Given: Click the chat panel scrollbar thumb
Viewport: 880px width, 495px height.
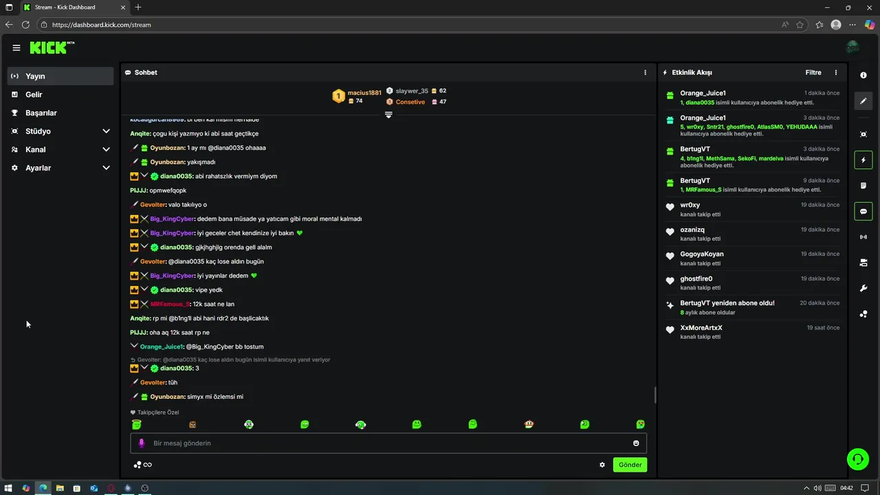Looking at the screenshot, I should (x=654, y=395).
